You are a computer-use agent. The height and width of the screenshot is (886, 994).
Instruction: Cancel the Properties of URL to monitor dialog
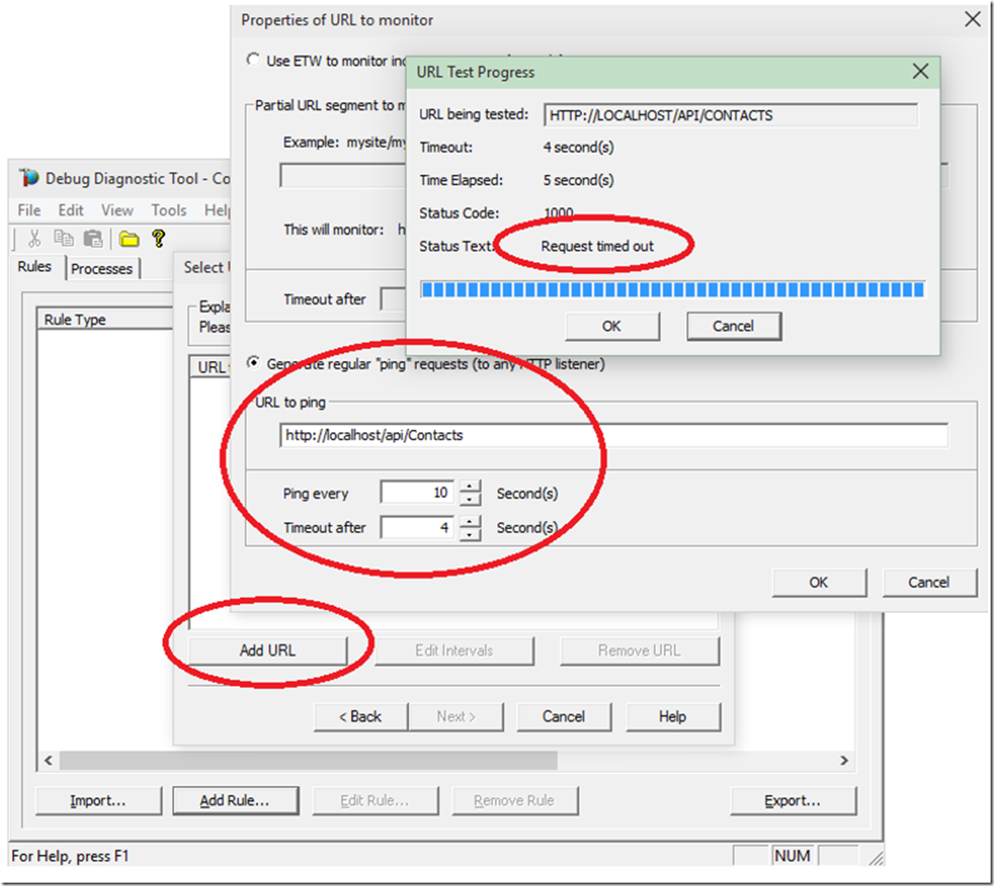(x=930, y=582)
